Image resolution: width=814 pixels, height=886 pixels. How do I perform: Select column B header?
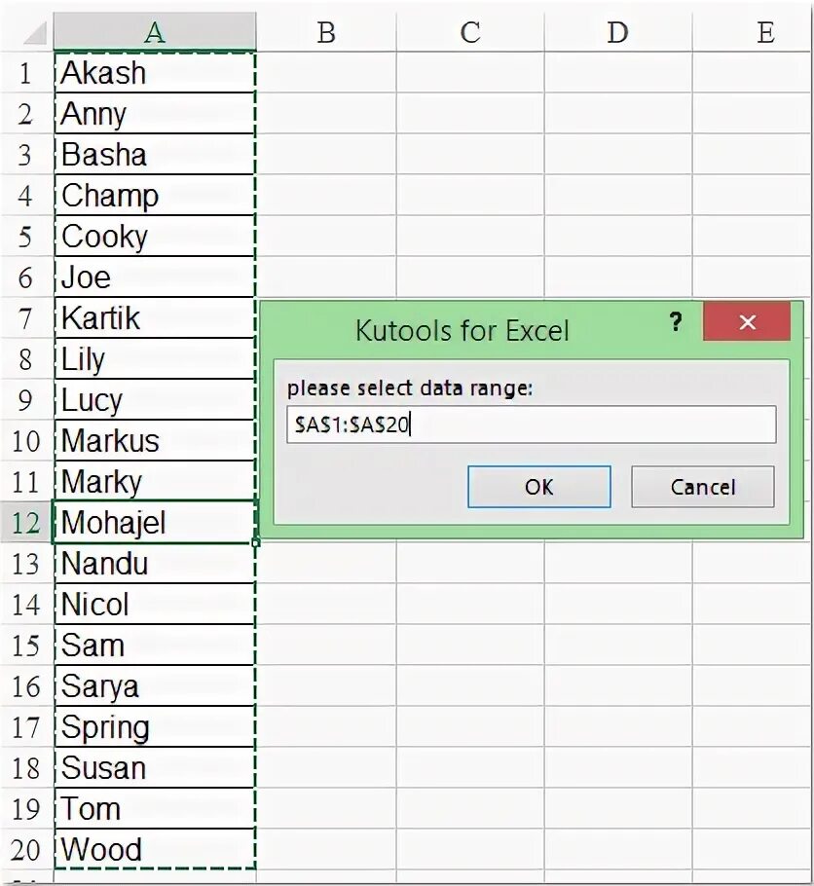326,32
